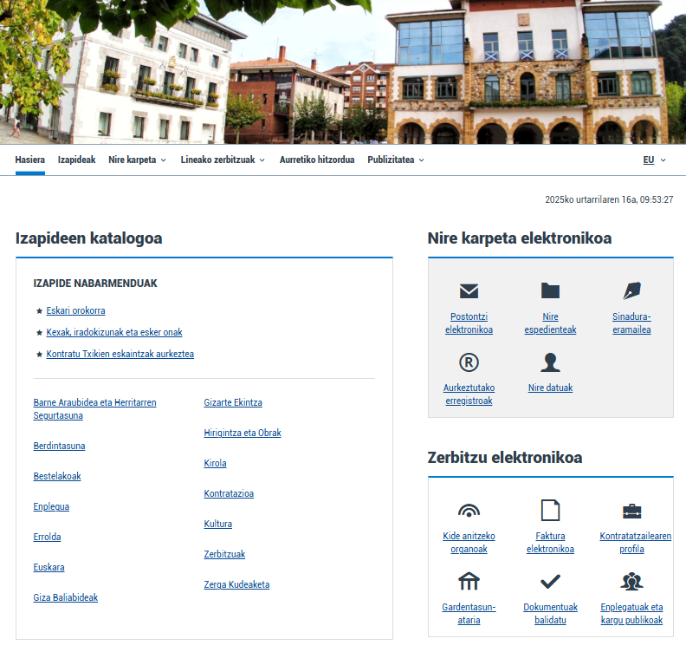The image size is (686, 665).
Task: Select the Sinadura-eramailea pen nib icon
Action: (x=631, y=290)
